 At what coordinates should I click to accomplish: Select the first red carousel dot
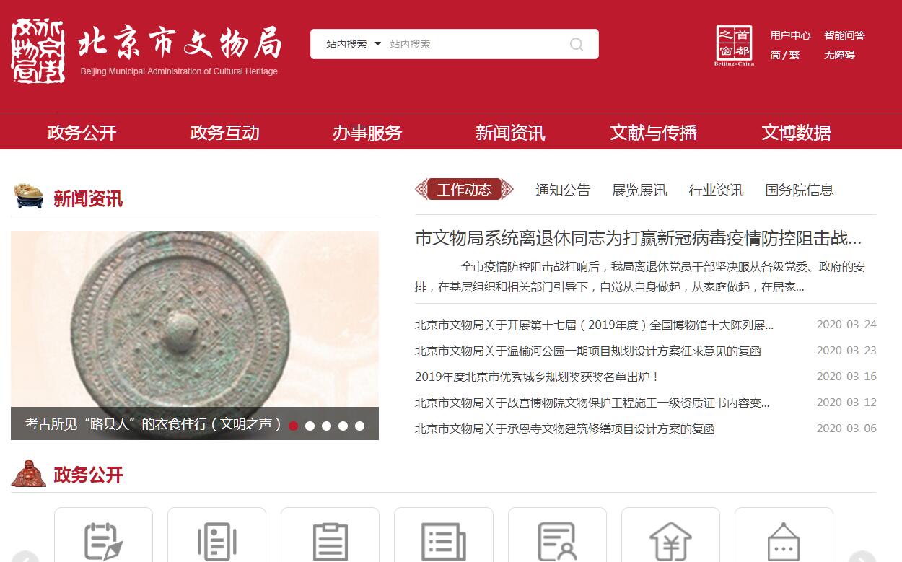point(293,426)
